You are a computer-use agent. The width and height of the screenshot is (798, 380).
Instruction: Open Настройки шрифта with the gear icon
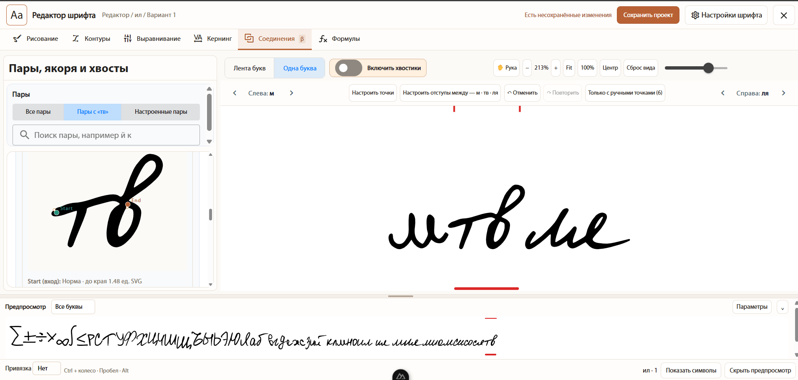(x=726, y=15)
